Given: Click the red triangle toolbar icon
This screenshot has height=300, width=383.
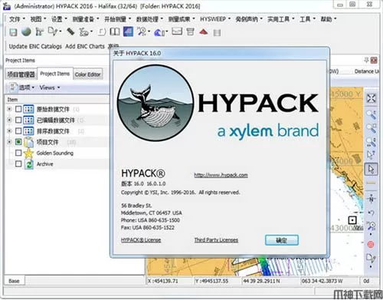Looking at the screenshot, I should pos(203,32).
